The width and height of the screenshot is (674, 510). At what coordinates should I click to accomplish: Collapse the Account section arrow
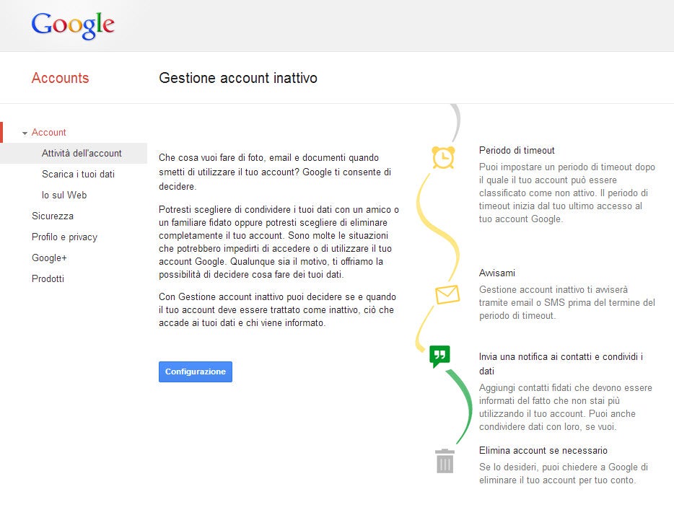[x=25, y=133]
